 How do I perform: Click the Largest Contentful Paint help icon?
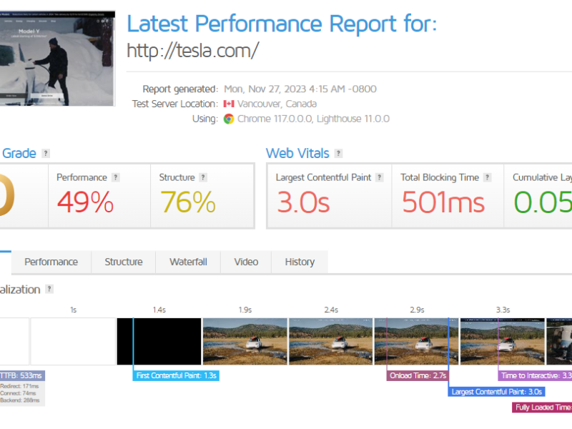[380, 177]
